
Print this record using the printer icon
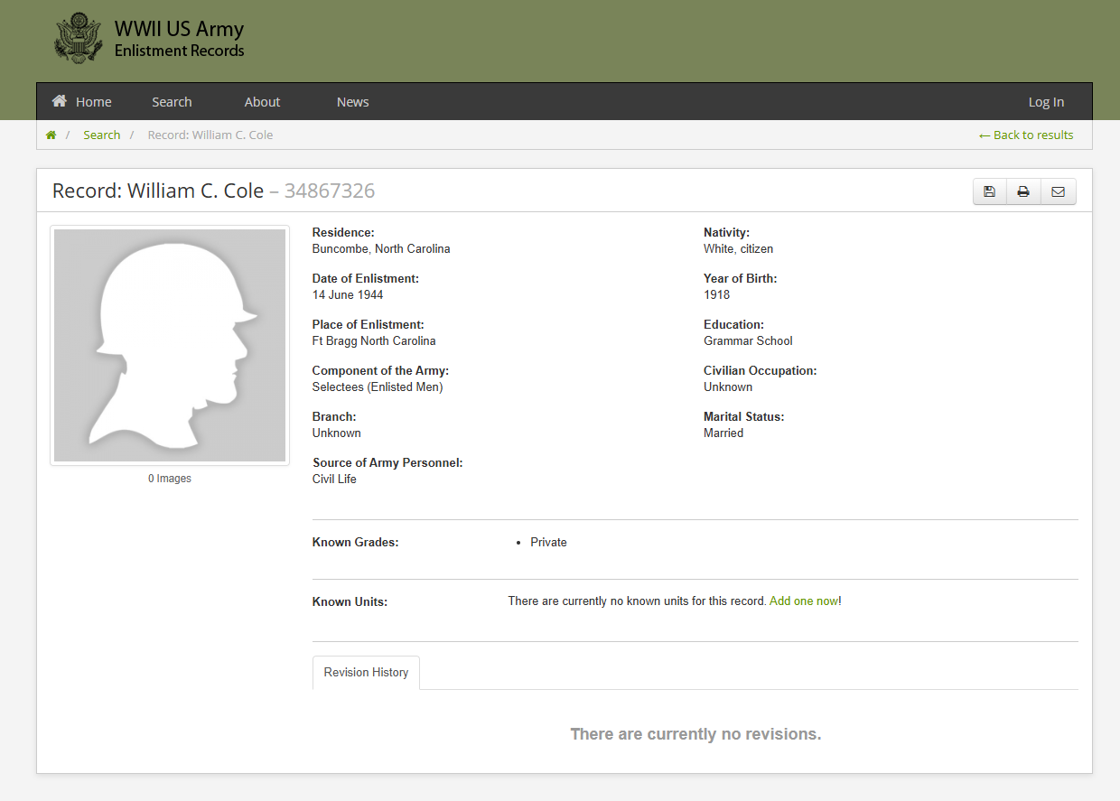pos(1023,191)
